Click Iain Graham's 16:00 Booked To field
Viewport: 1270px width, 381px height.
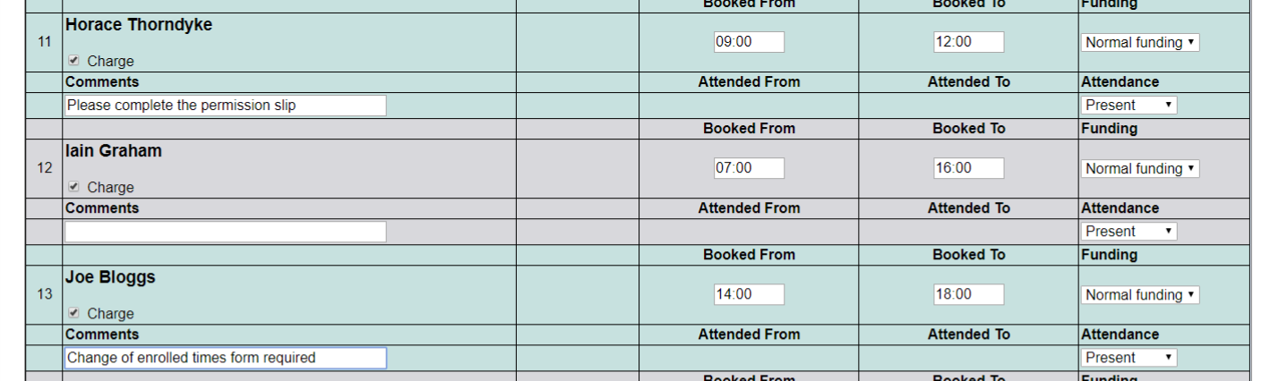tap(969, 168)
